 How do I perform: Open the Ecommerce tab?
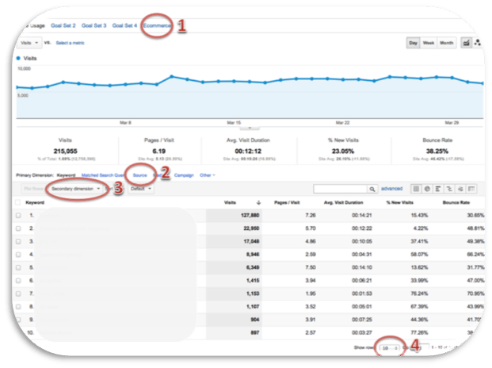(158, 25)
